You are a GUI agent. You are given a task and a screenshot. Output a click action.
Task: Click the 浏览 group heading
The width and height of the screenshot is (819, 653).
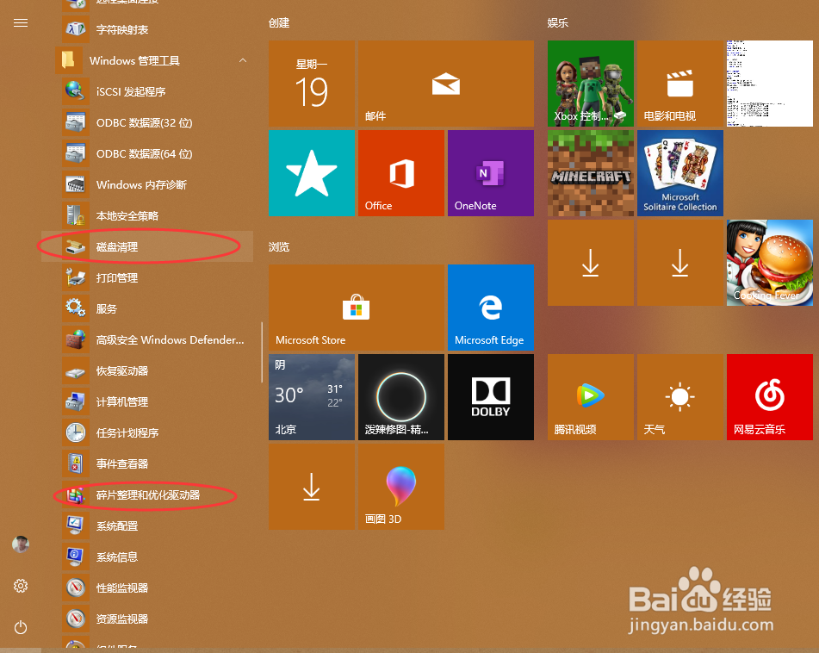pos(279,246)
